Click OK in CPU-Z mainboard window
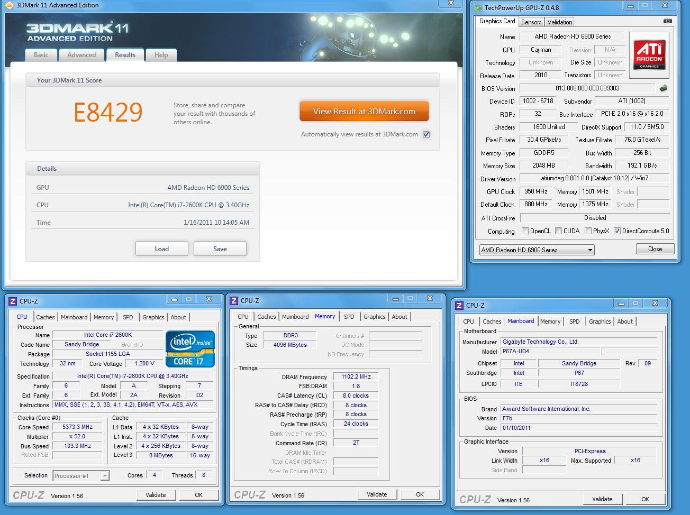 [645, 499]
